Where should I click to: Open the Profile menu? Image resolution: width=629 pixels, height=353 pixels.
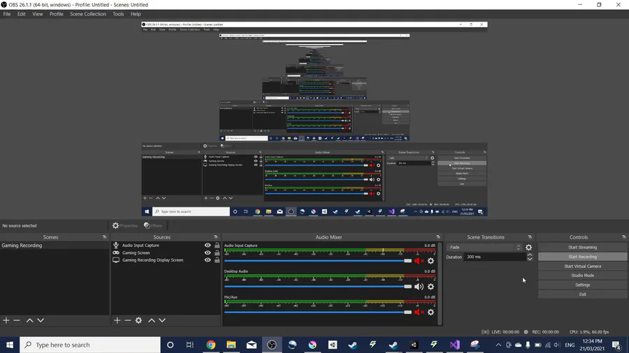tap(56, 14)
